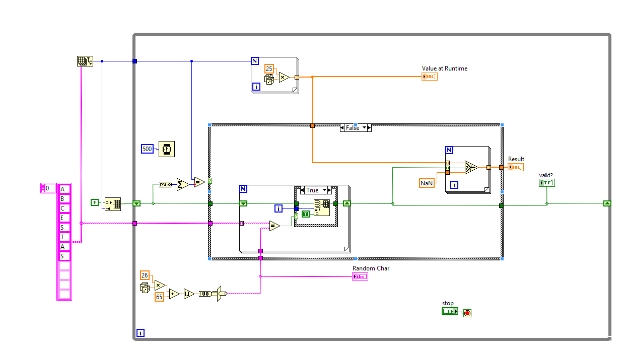This screenshot has width=625, height=350.
Task: Select array element C
Action: coord(64,208)
